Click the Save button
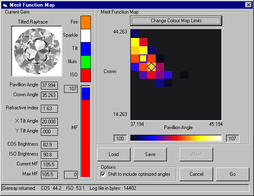 [150, 154]
